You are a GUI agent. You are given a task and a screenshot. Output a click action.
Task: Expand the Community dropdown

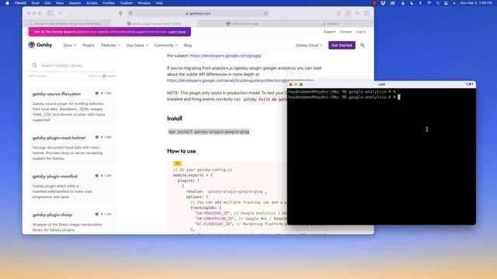[x=165, y=45]
